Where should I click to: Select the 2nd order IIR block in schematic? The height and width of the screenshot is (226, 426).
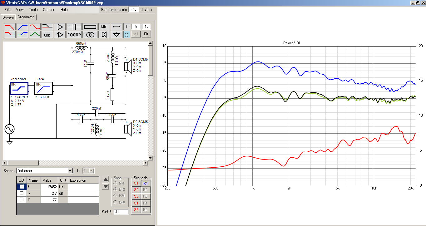(19, 88)
